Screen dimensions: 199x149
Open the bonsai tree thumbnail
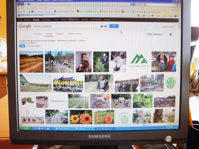click(27, 101)
